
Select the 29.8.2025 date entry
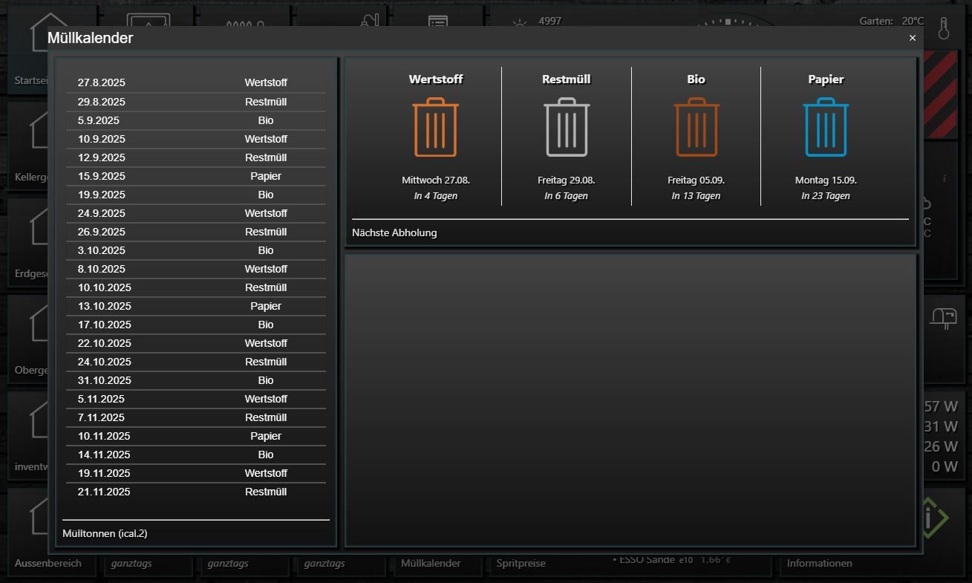click(x=102, y=102)
